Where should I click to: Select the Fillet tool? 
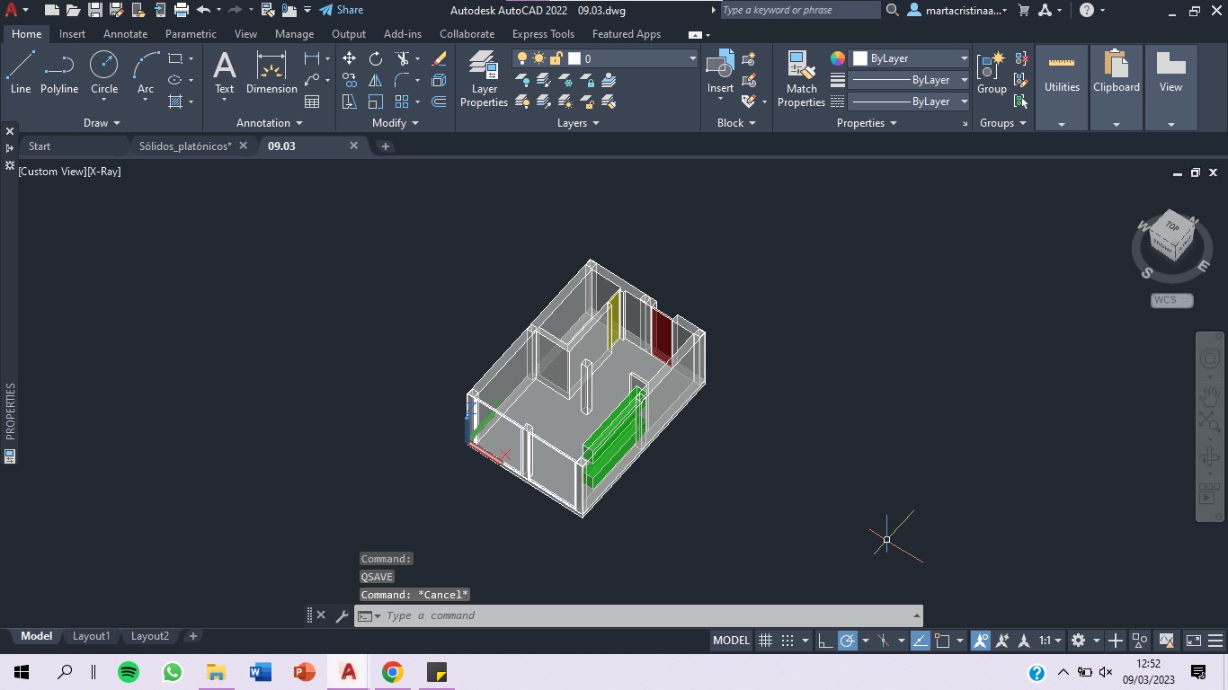pos(402,80)
